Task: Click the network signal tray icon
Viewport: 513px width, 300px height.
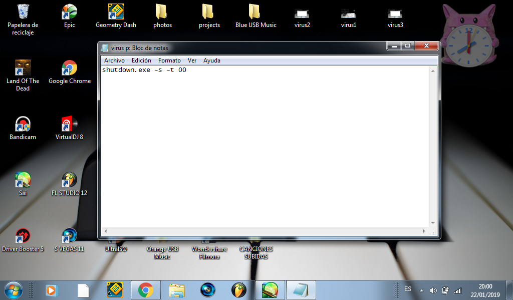Action: point(458,290)
